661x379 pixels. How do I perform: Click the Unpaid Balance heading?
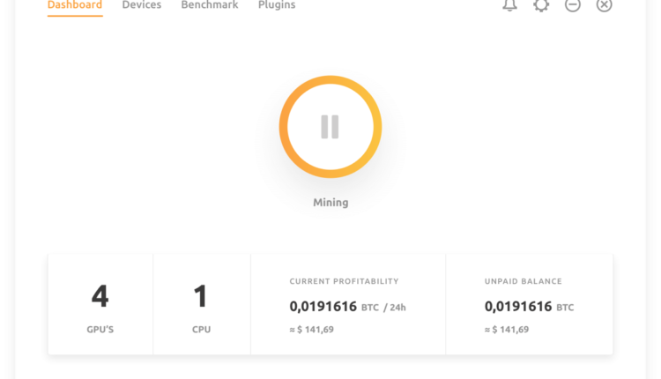pos(524,281)
